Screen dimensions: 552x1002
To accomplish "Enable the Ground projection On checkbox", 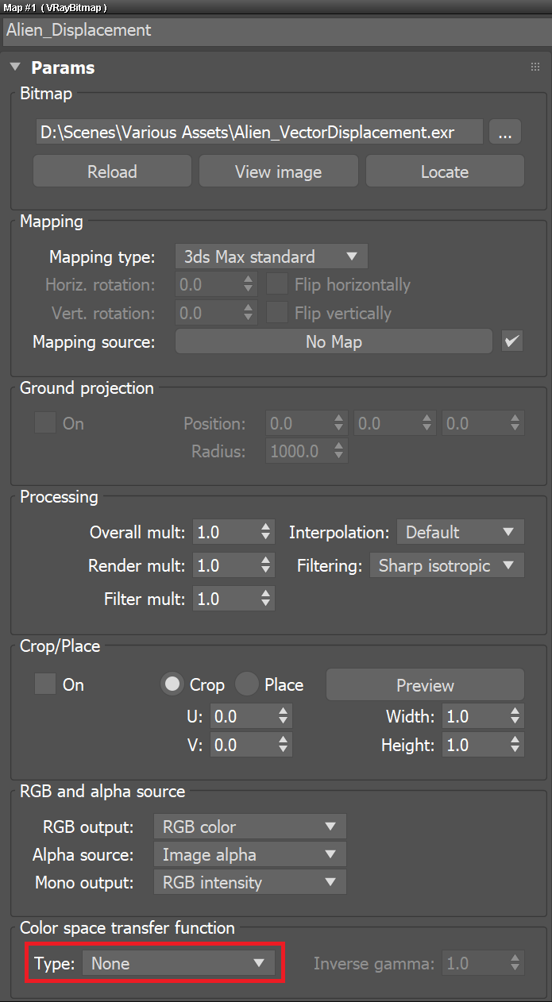I will coord(44,423).
